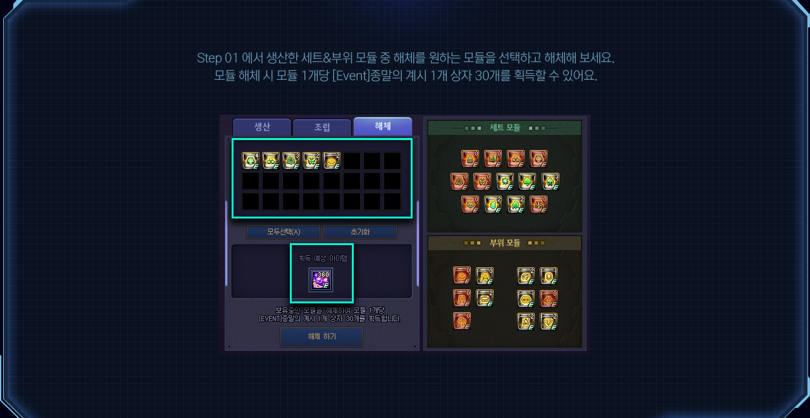810x418 pixels.
Task: Click the last empty slot in first inventory row
Action: pyautogui.click(x=392, y=161)
